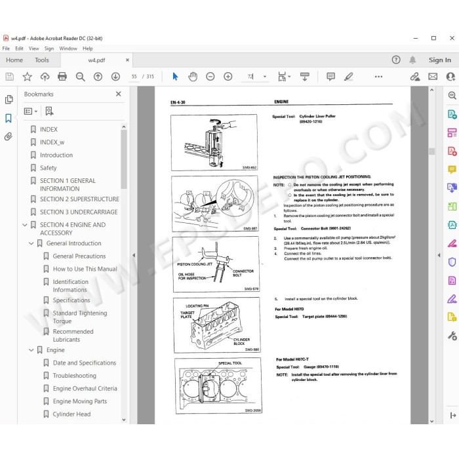Click the Sign In link

440,60
